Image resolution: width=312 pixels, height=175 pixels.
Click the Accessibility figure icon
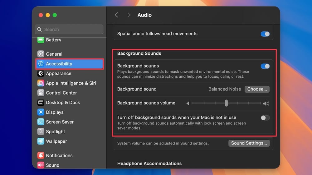click(41, 64)
